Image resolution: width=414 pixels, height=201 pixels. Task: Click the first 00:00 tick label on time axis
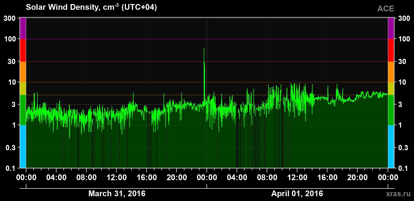26,177
